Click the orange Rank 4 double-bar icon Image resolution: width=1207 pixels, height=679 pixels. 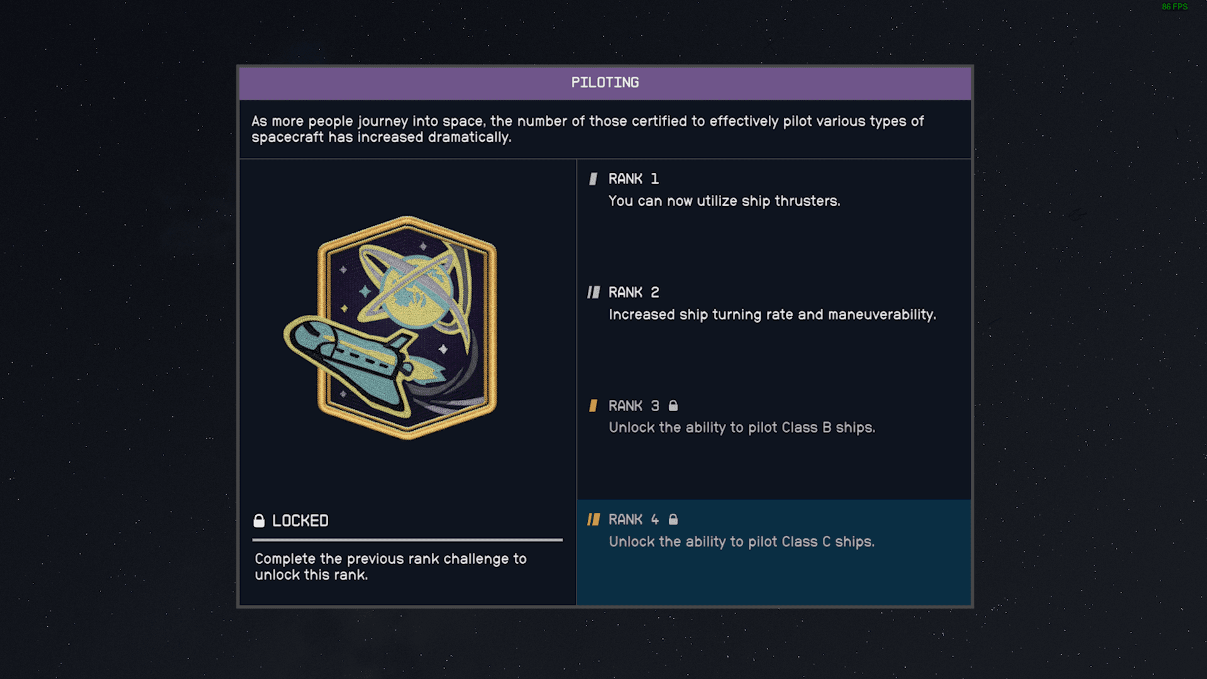coord(593,519)
